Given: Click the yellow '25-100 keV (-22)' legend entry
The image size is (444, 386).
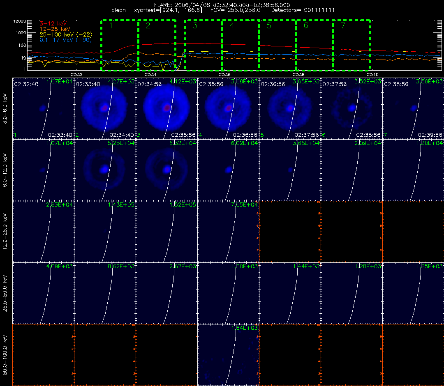Looking at the screenshot, I should pyautogui.click(x=66, y=34).
